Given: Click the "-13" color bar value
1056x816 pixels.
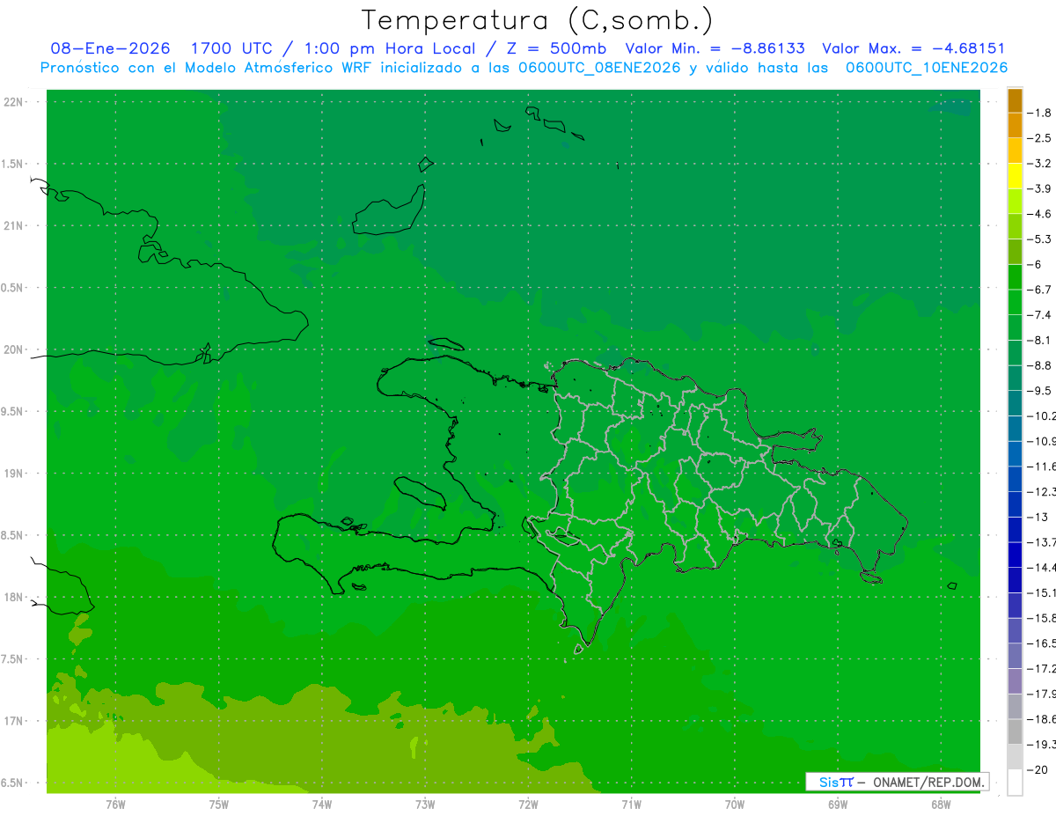Looking at the screenshot, I should 1037,517.
